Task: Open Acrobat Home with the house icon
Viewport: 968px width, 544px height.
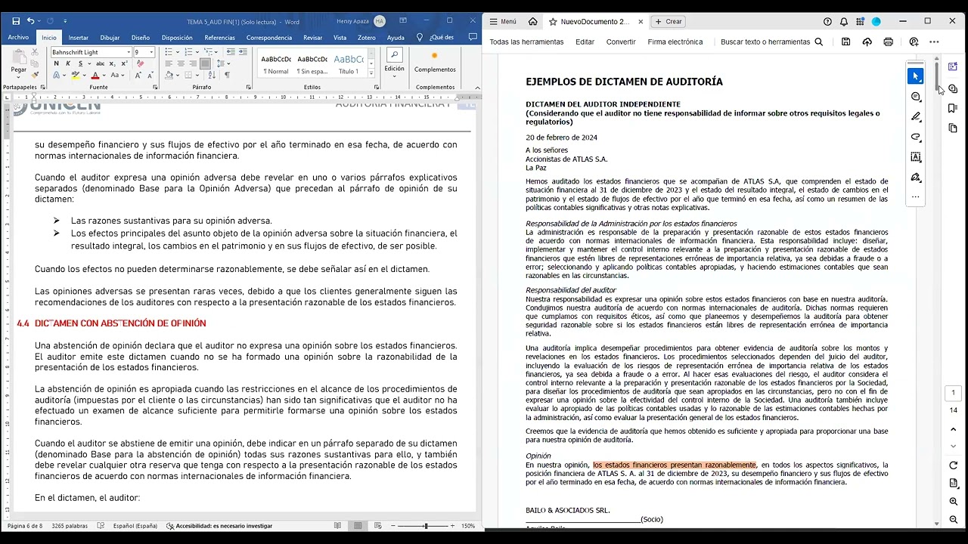Action: (x=532, y=22)
